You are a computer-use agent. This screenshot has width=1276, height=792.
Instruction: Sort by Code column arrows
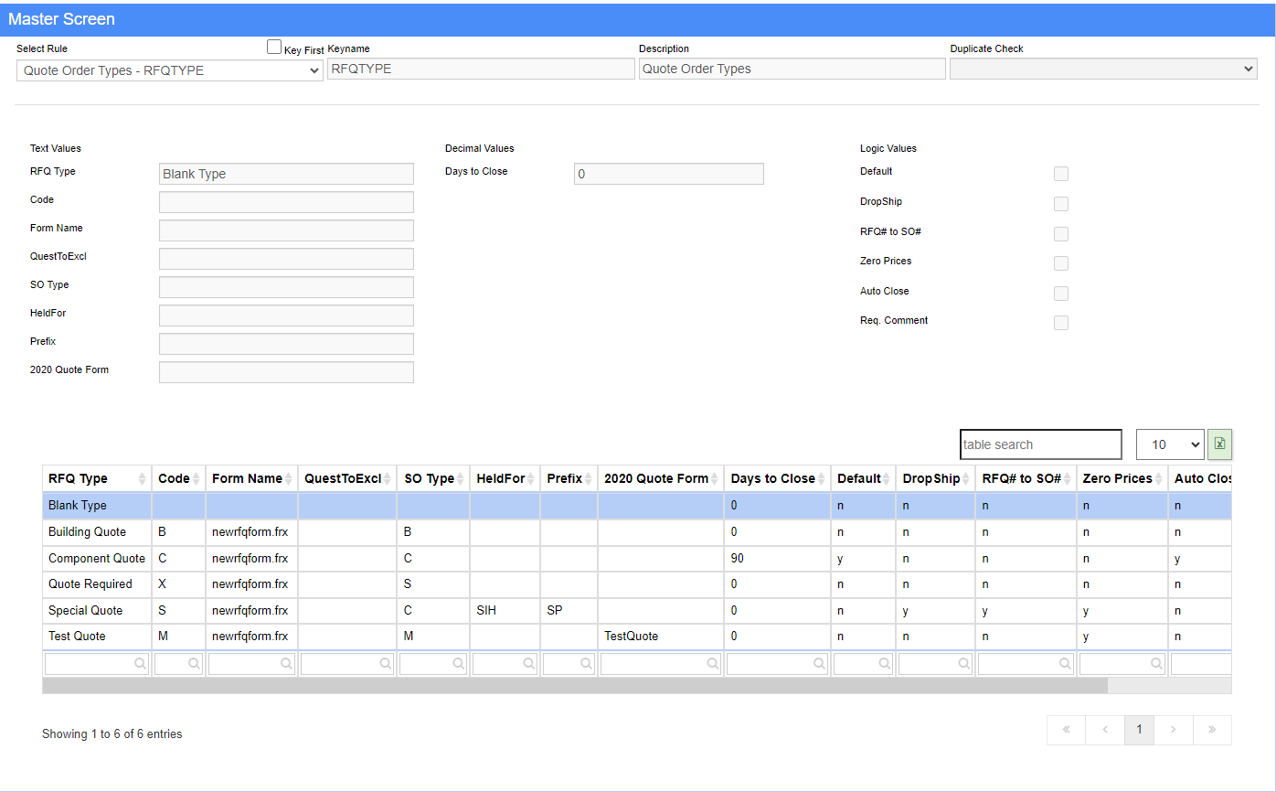click(196, 478)
